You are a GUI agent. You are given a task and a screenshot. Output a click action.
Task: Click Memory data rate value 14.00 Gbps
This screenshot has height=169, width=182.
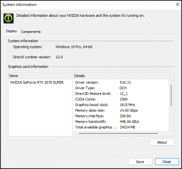tap(129, 110)
